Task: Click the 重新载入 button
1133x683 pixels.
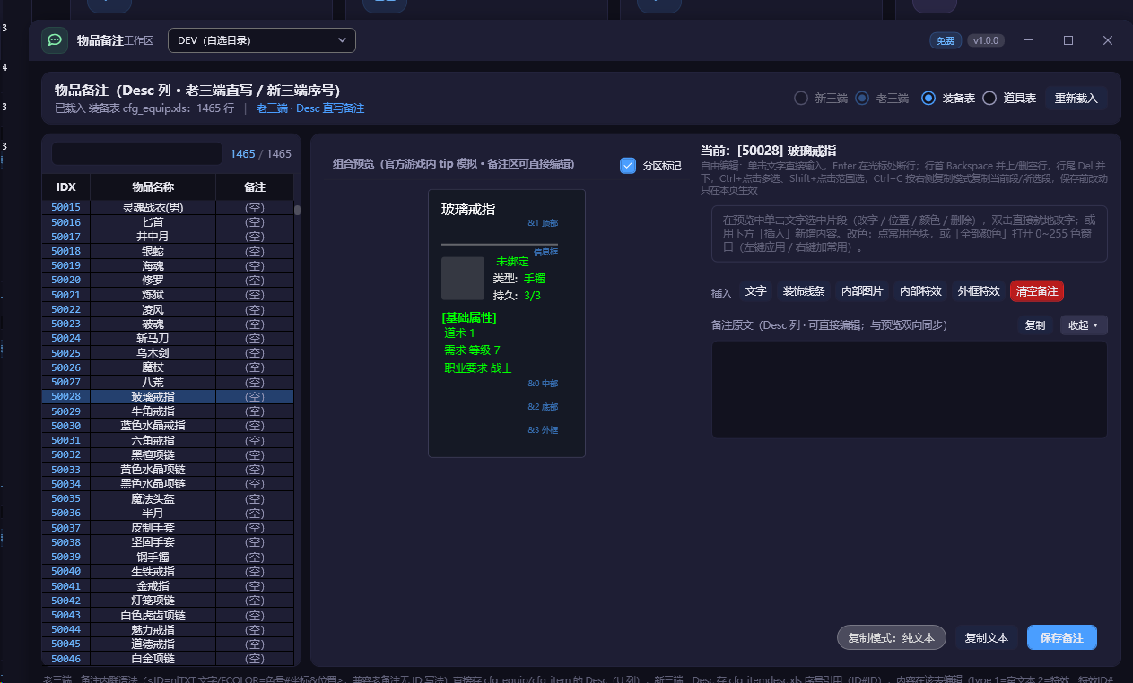Action: click(x=1076, y=99)
